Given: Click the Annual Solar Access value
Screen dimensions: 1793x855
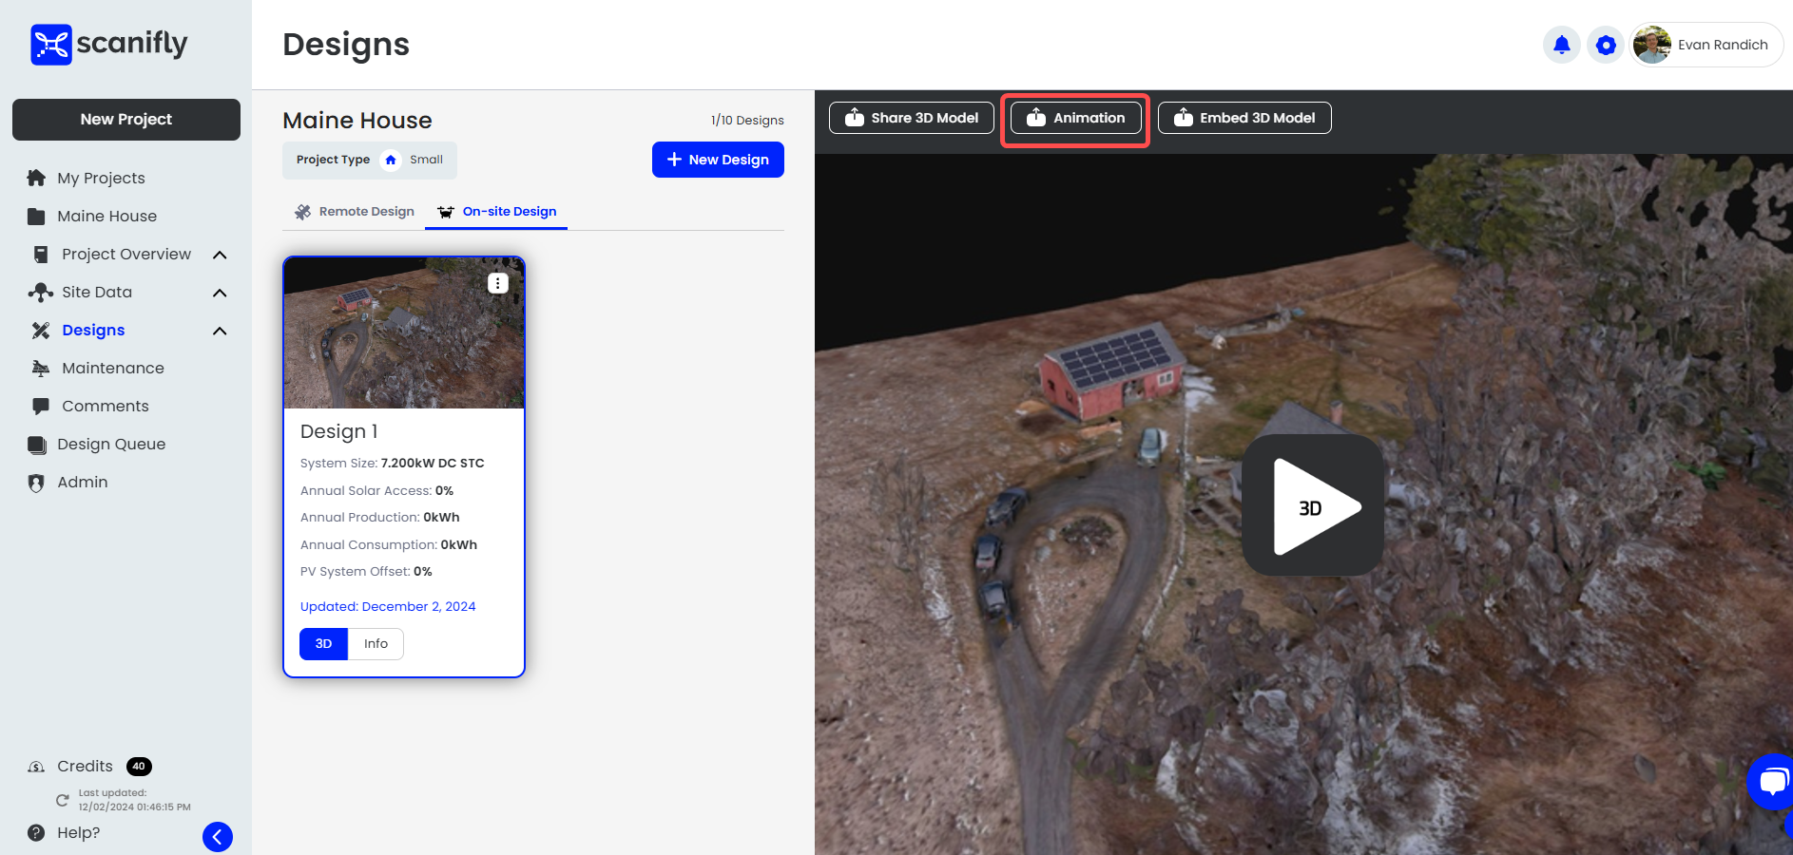Looking at the screenshot, I should pos(444,490).
